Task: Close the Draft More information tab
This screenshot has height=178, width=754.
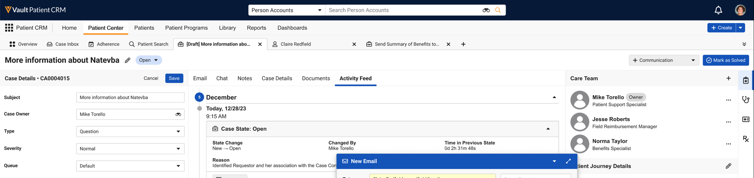Action: pyautogui.click(x=260, y=44)
